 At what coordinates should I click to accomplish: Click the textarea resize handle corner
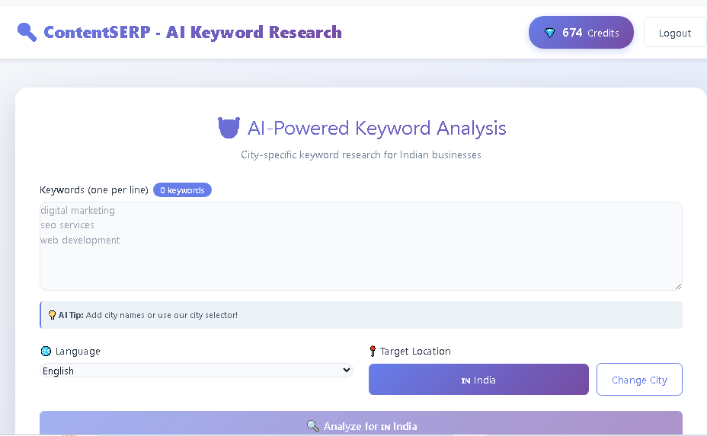point(678,286)
